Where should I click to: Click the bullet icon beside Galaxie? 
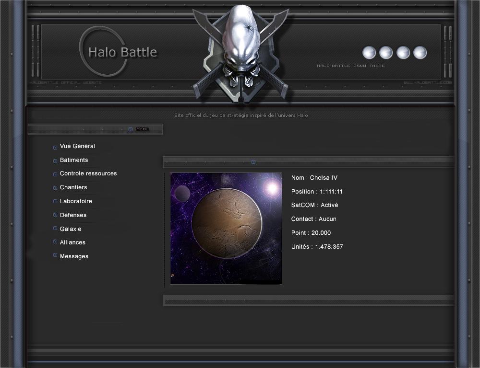(55, 228)
